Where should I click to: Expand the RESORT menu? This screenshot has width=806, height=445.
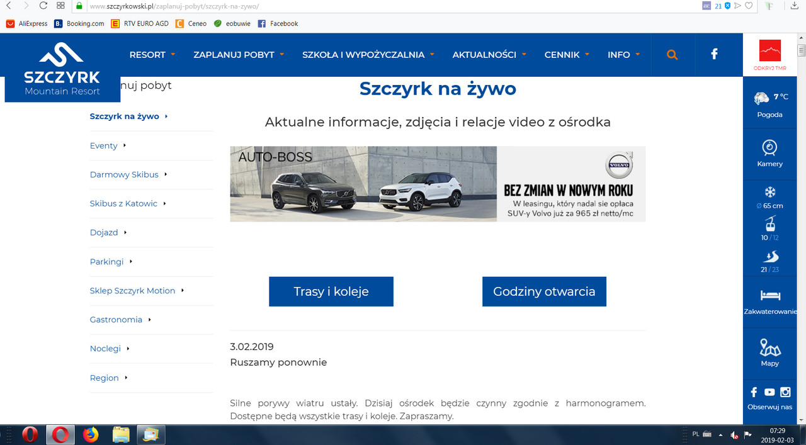pyautogui.click(x=152, y=55)
